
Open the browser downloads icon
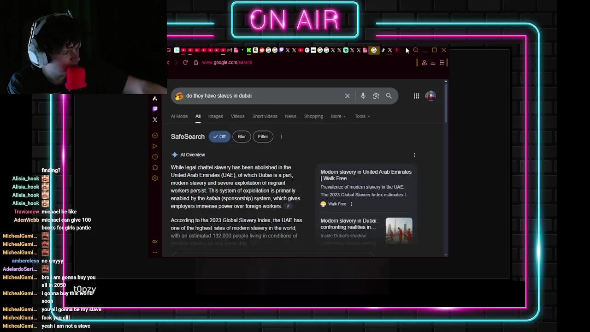433,62
